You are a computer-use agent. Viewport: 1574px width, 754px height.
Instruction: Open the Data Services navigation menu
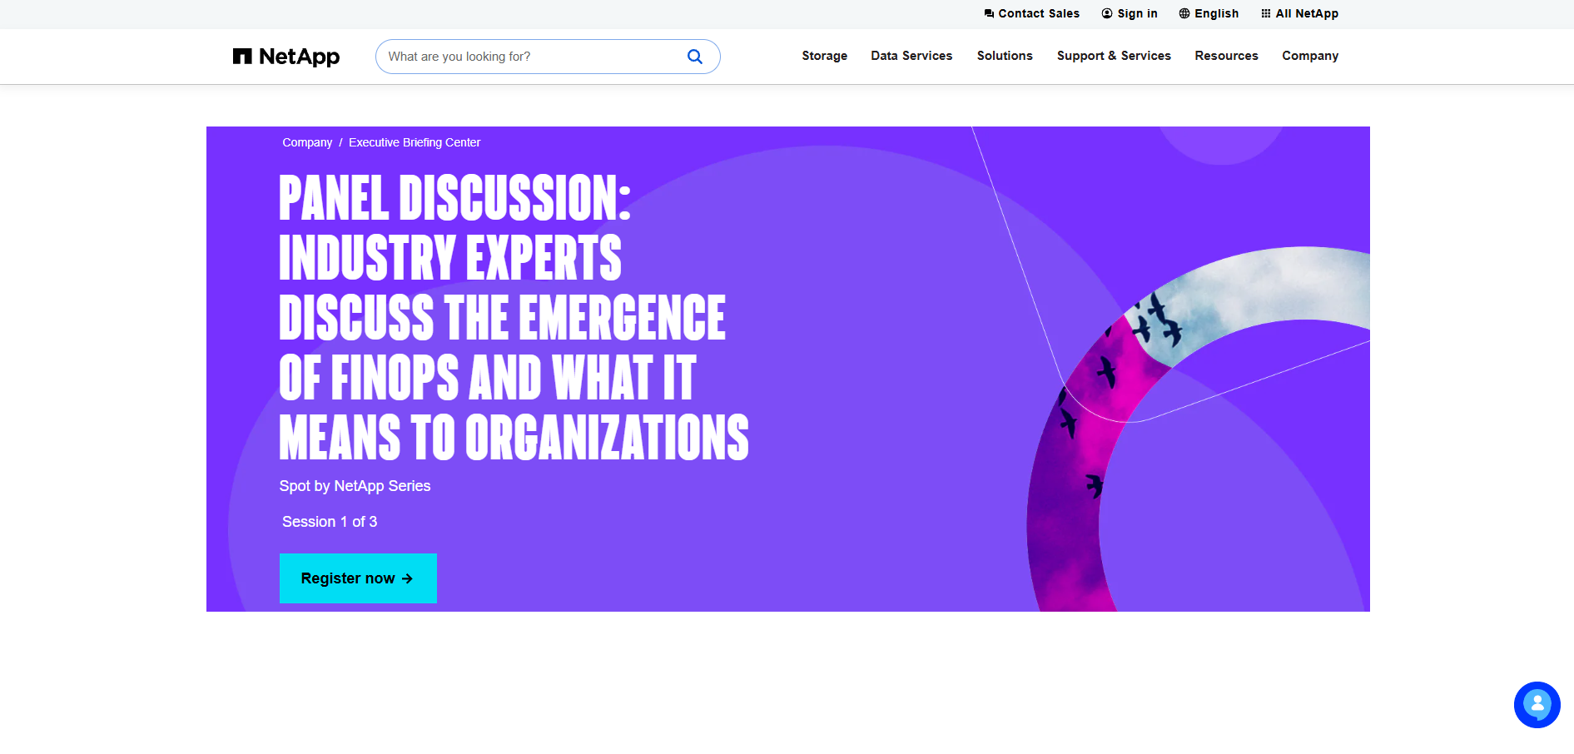(911, 56)
